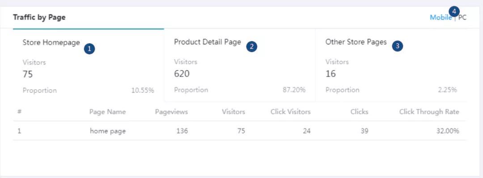
Task: Click the 620 visitors value
Action: [x=182, y=74]
